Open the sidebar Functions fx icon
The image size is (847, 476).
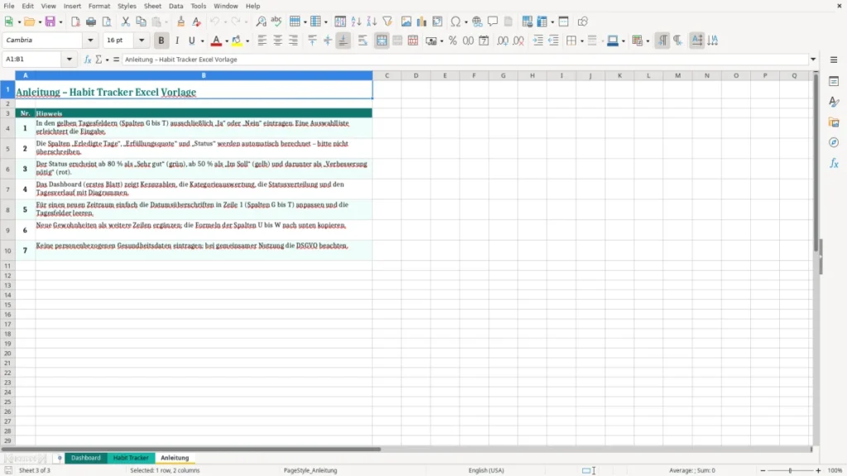coord(834,163)
